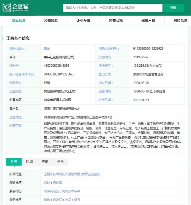Click the 机构代码 label link
The width and height of the screenshot is (191, 205).
(105, 57)
